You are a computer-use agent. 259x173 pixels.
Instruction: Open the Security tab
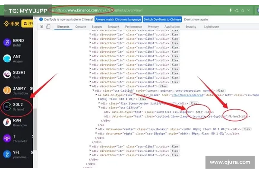pyautogui.click(x=191, y=27)
